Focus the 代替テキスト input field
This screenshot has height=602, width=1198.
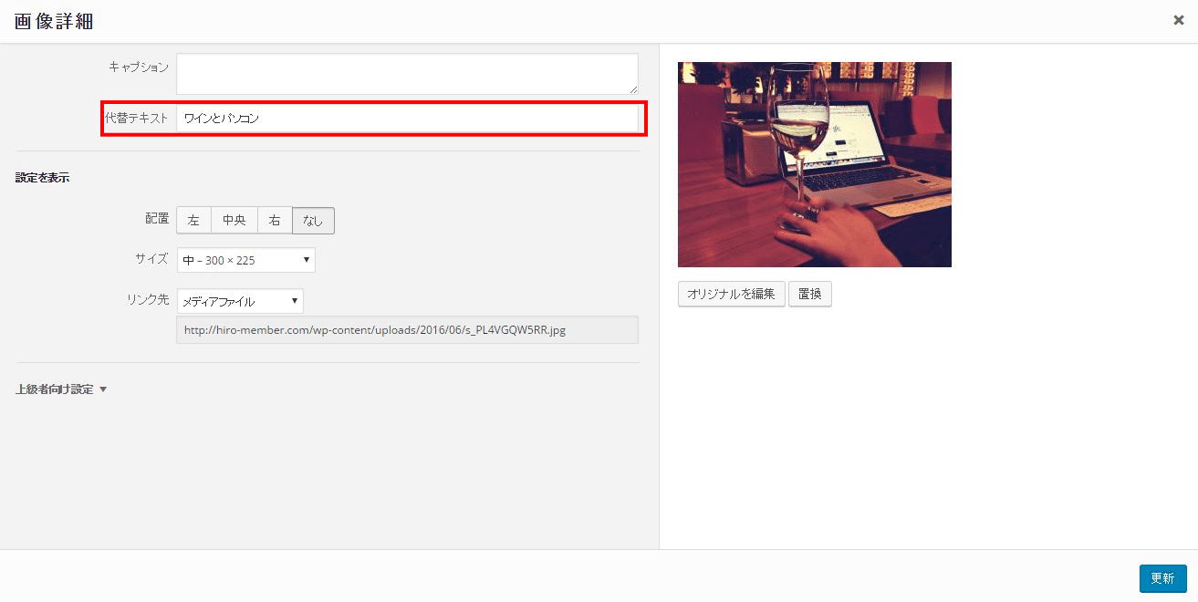coord(407,118)
